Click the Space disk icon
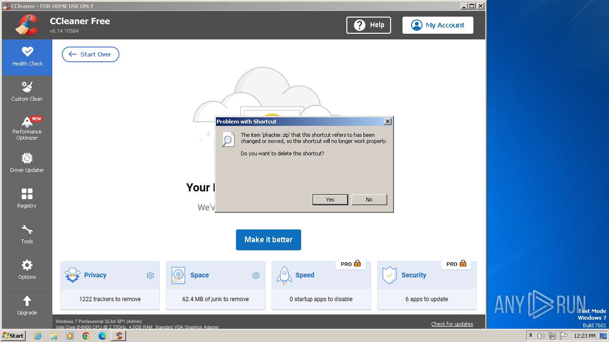The height and width of the screenshot is (342, 609). pyautogui.click(x=178, y=275)
